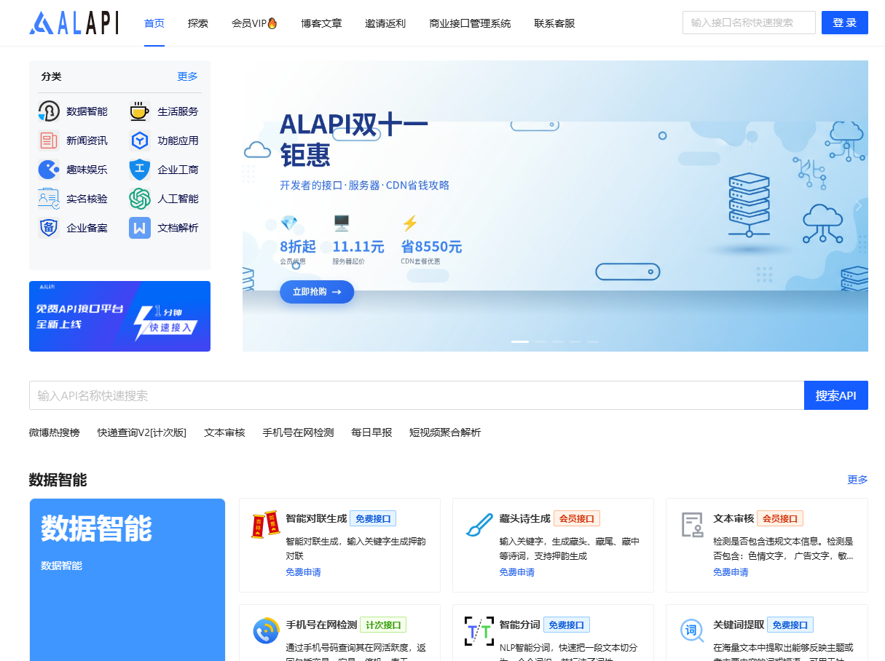Open 邀请返利 menu item
The image size is (885, 661).
385,23
